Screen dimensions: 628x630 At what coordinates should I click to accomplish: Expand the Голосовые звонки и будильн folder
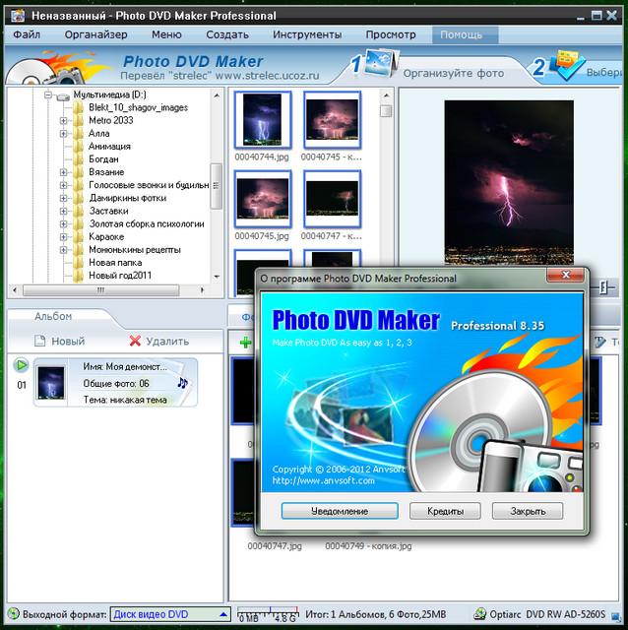point(63,185)
